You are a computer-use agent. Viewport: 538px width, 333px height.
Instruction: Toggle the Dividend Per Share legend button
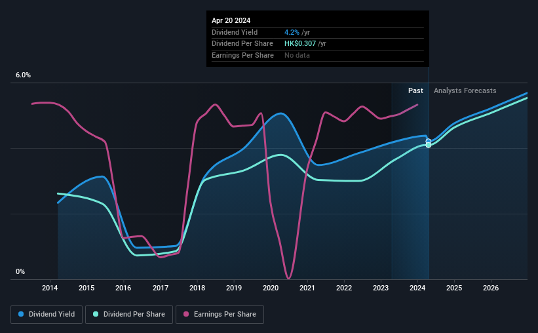tap(129, 315)
